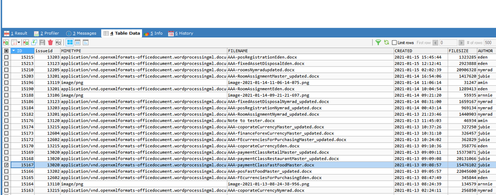This screenshot has height=195, width=496.
Task: Click the Insert new row icon
Action: 26,42
